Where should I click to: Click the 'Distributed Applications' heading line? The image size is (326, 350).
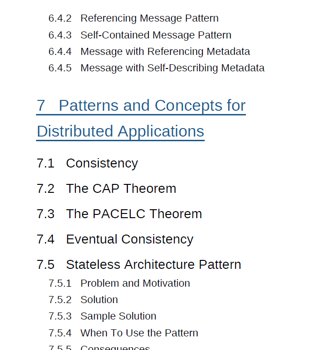(120, 131)
